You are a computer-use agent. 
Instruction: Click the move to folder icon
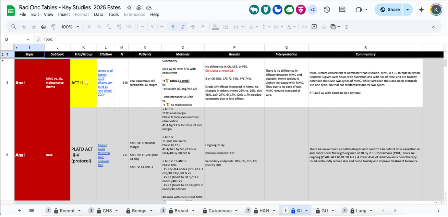pos(139,7)
